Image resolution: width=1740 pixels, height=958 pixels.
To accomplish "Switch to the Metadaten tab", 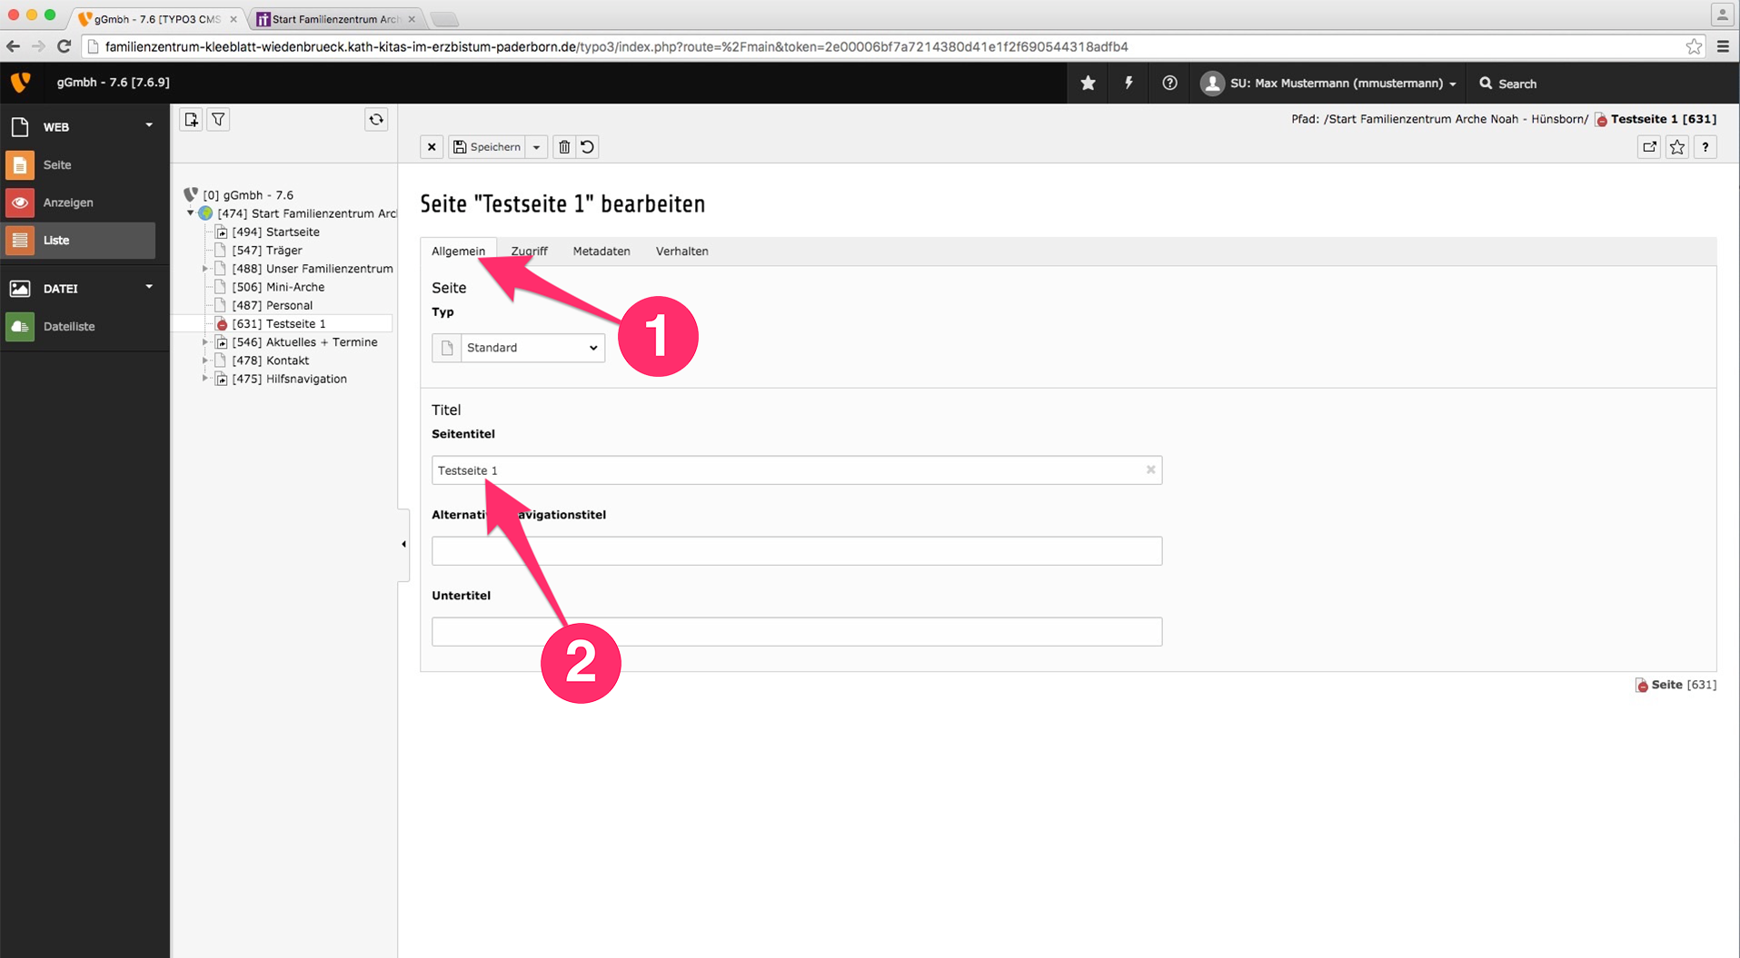I will click(601, 252).
